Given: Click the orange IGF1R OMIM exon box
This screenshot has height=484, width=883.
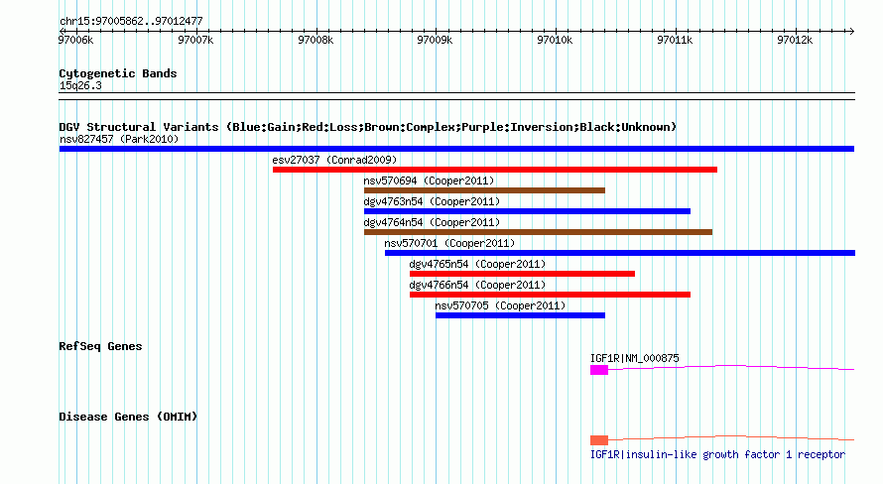Looking at the screenshot, I should [x=599, y=440].
